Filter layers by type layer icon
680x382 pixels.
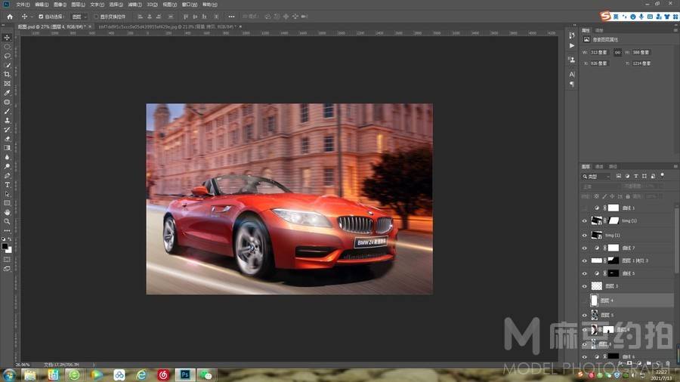click(x=635, y=176)
